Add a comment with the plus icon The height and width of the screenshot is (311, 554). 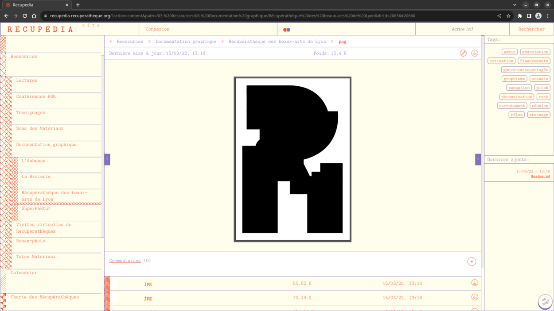[472, 261]
